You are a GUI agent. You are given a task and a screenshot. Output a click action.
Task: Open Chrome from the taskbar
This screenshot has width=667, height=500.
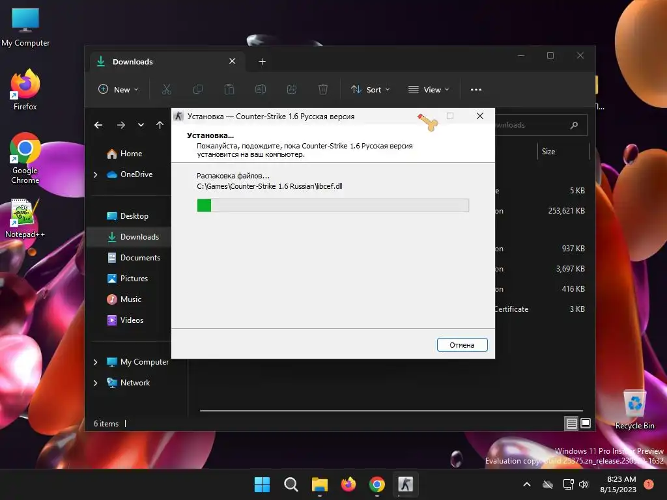pos(377,484)
